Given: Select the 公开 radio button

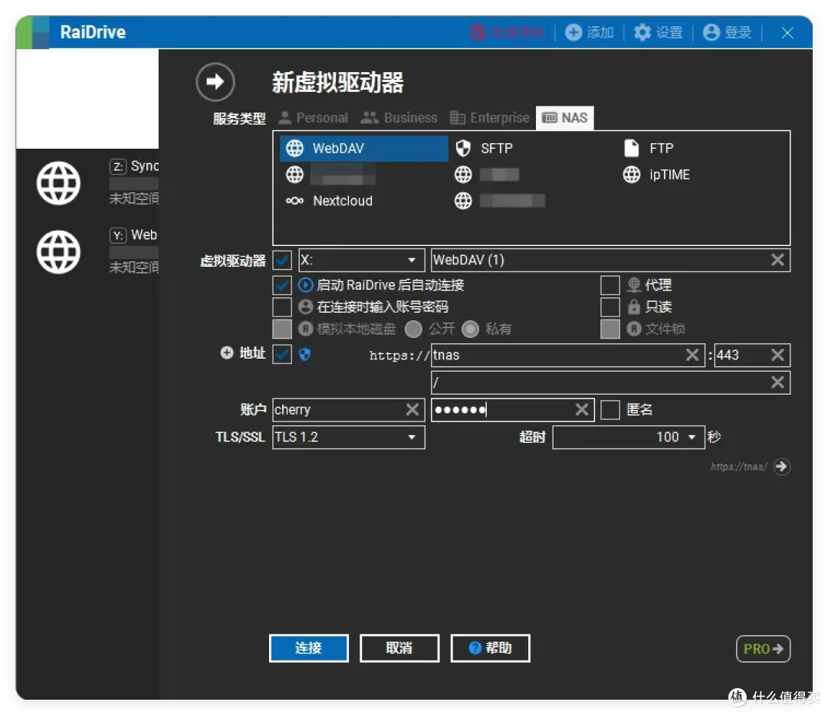Looking at the screenshot, I should (413, 330).
